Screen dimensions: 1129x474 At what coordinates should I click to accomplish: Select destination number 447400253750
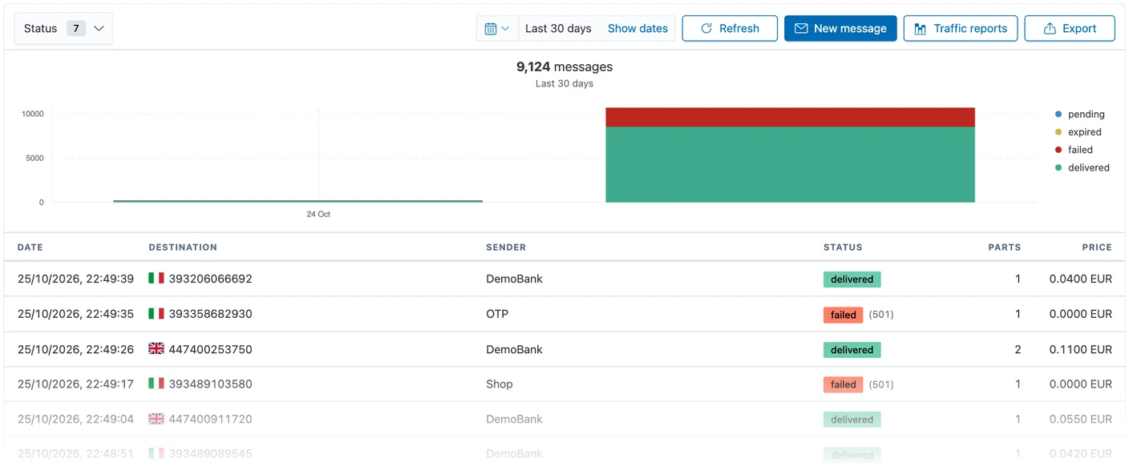pos(210,349)
